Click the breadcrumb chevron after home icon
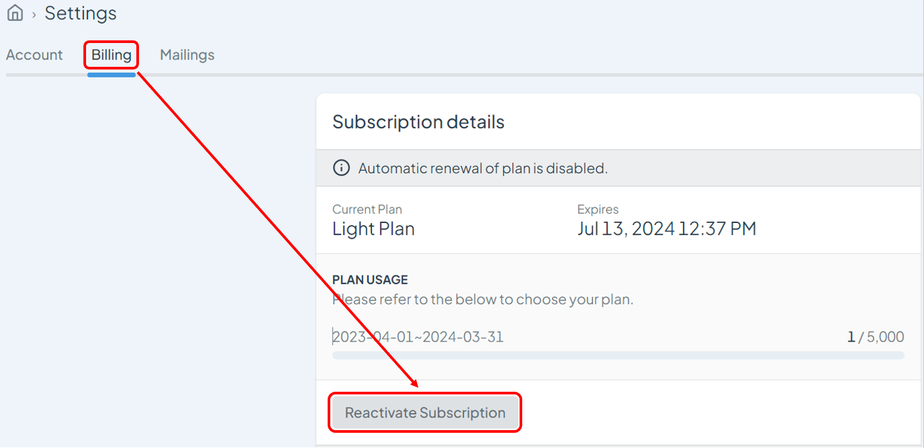 34,15
